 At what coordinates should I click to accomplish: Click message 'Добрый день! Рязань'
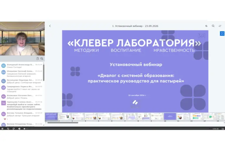(x=17, y=98)
